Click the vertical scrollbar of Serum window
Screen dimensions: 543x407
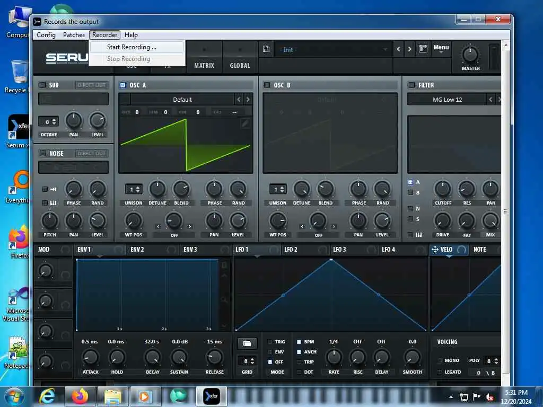coord(505,211)
